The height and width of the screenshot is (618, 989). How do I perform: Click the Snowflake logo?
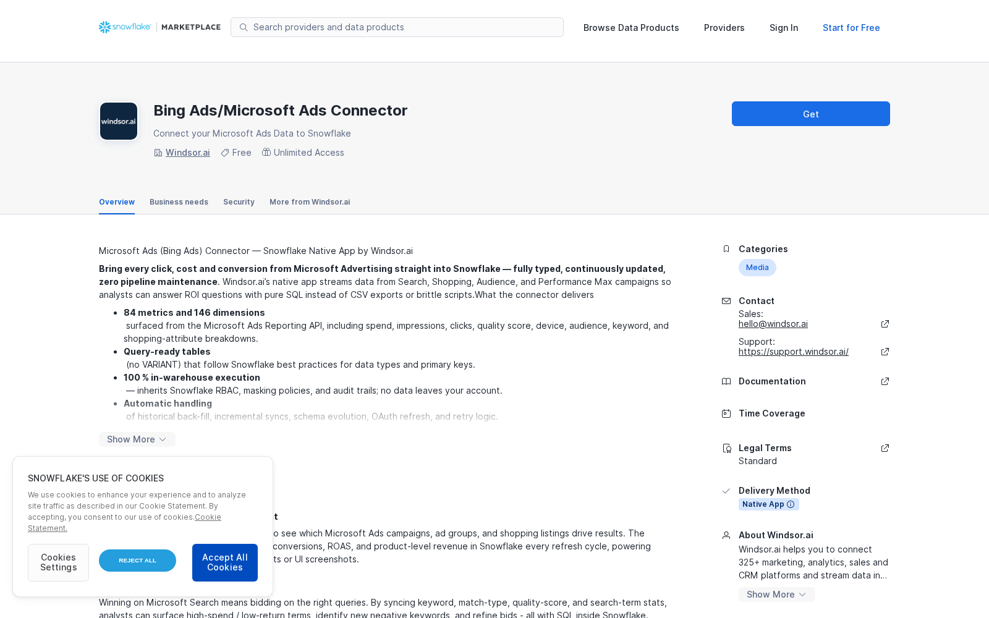(x=125, y=27)
